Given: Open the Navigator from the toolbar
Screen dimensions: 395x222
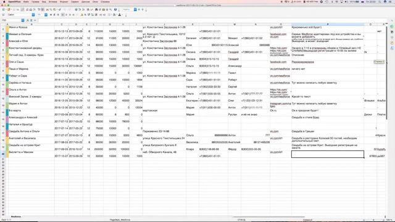Looking at the screenshot, I should (100, 10).
